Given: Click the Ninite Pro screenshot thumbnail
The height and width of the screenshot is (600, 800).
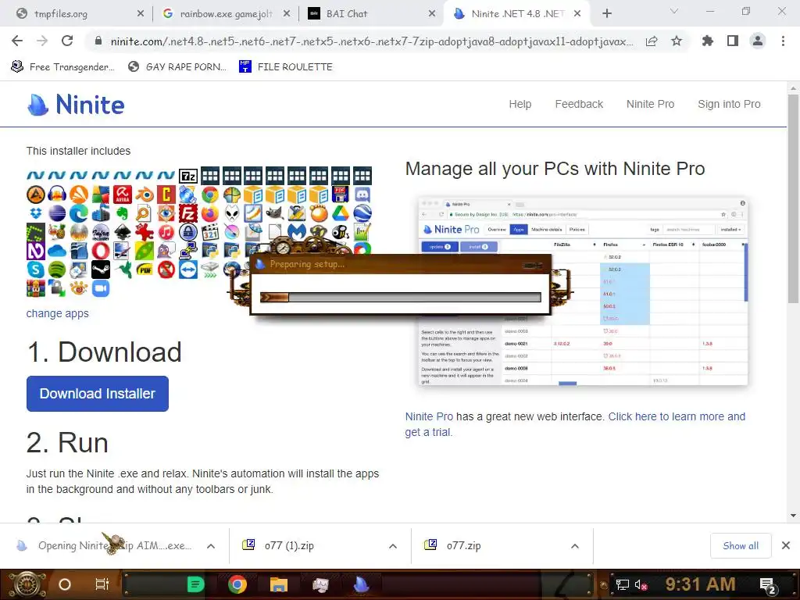Looking at the screenshot, I should coord(583,291).
